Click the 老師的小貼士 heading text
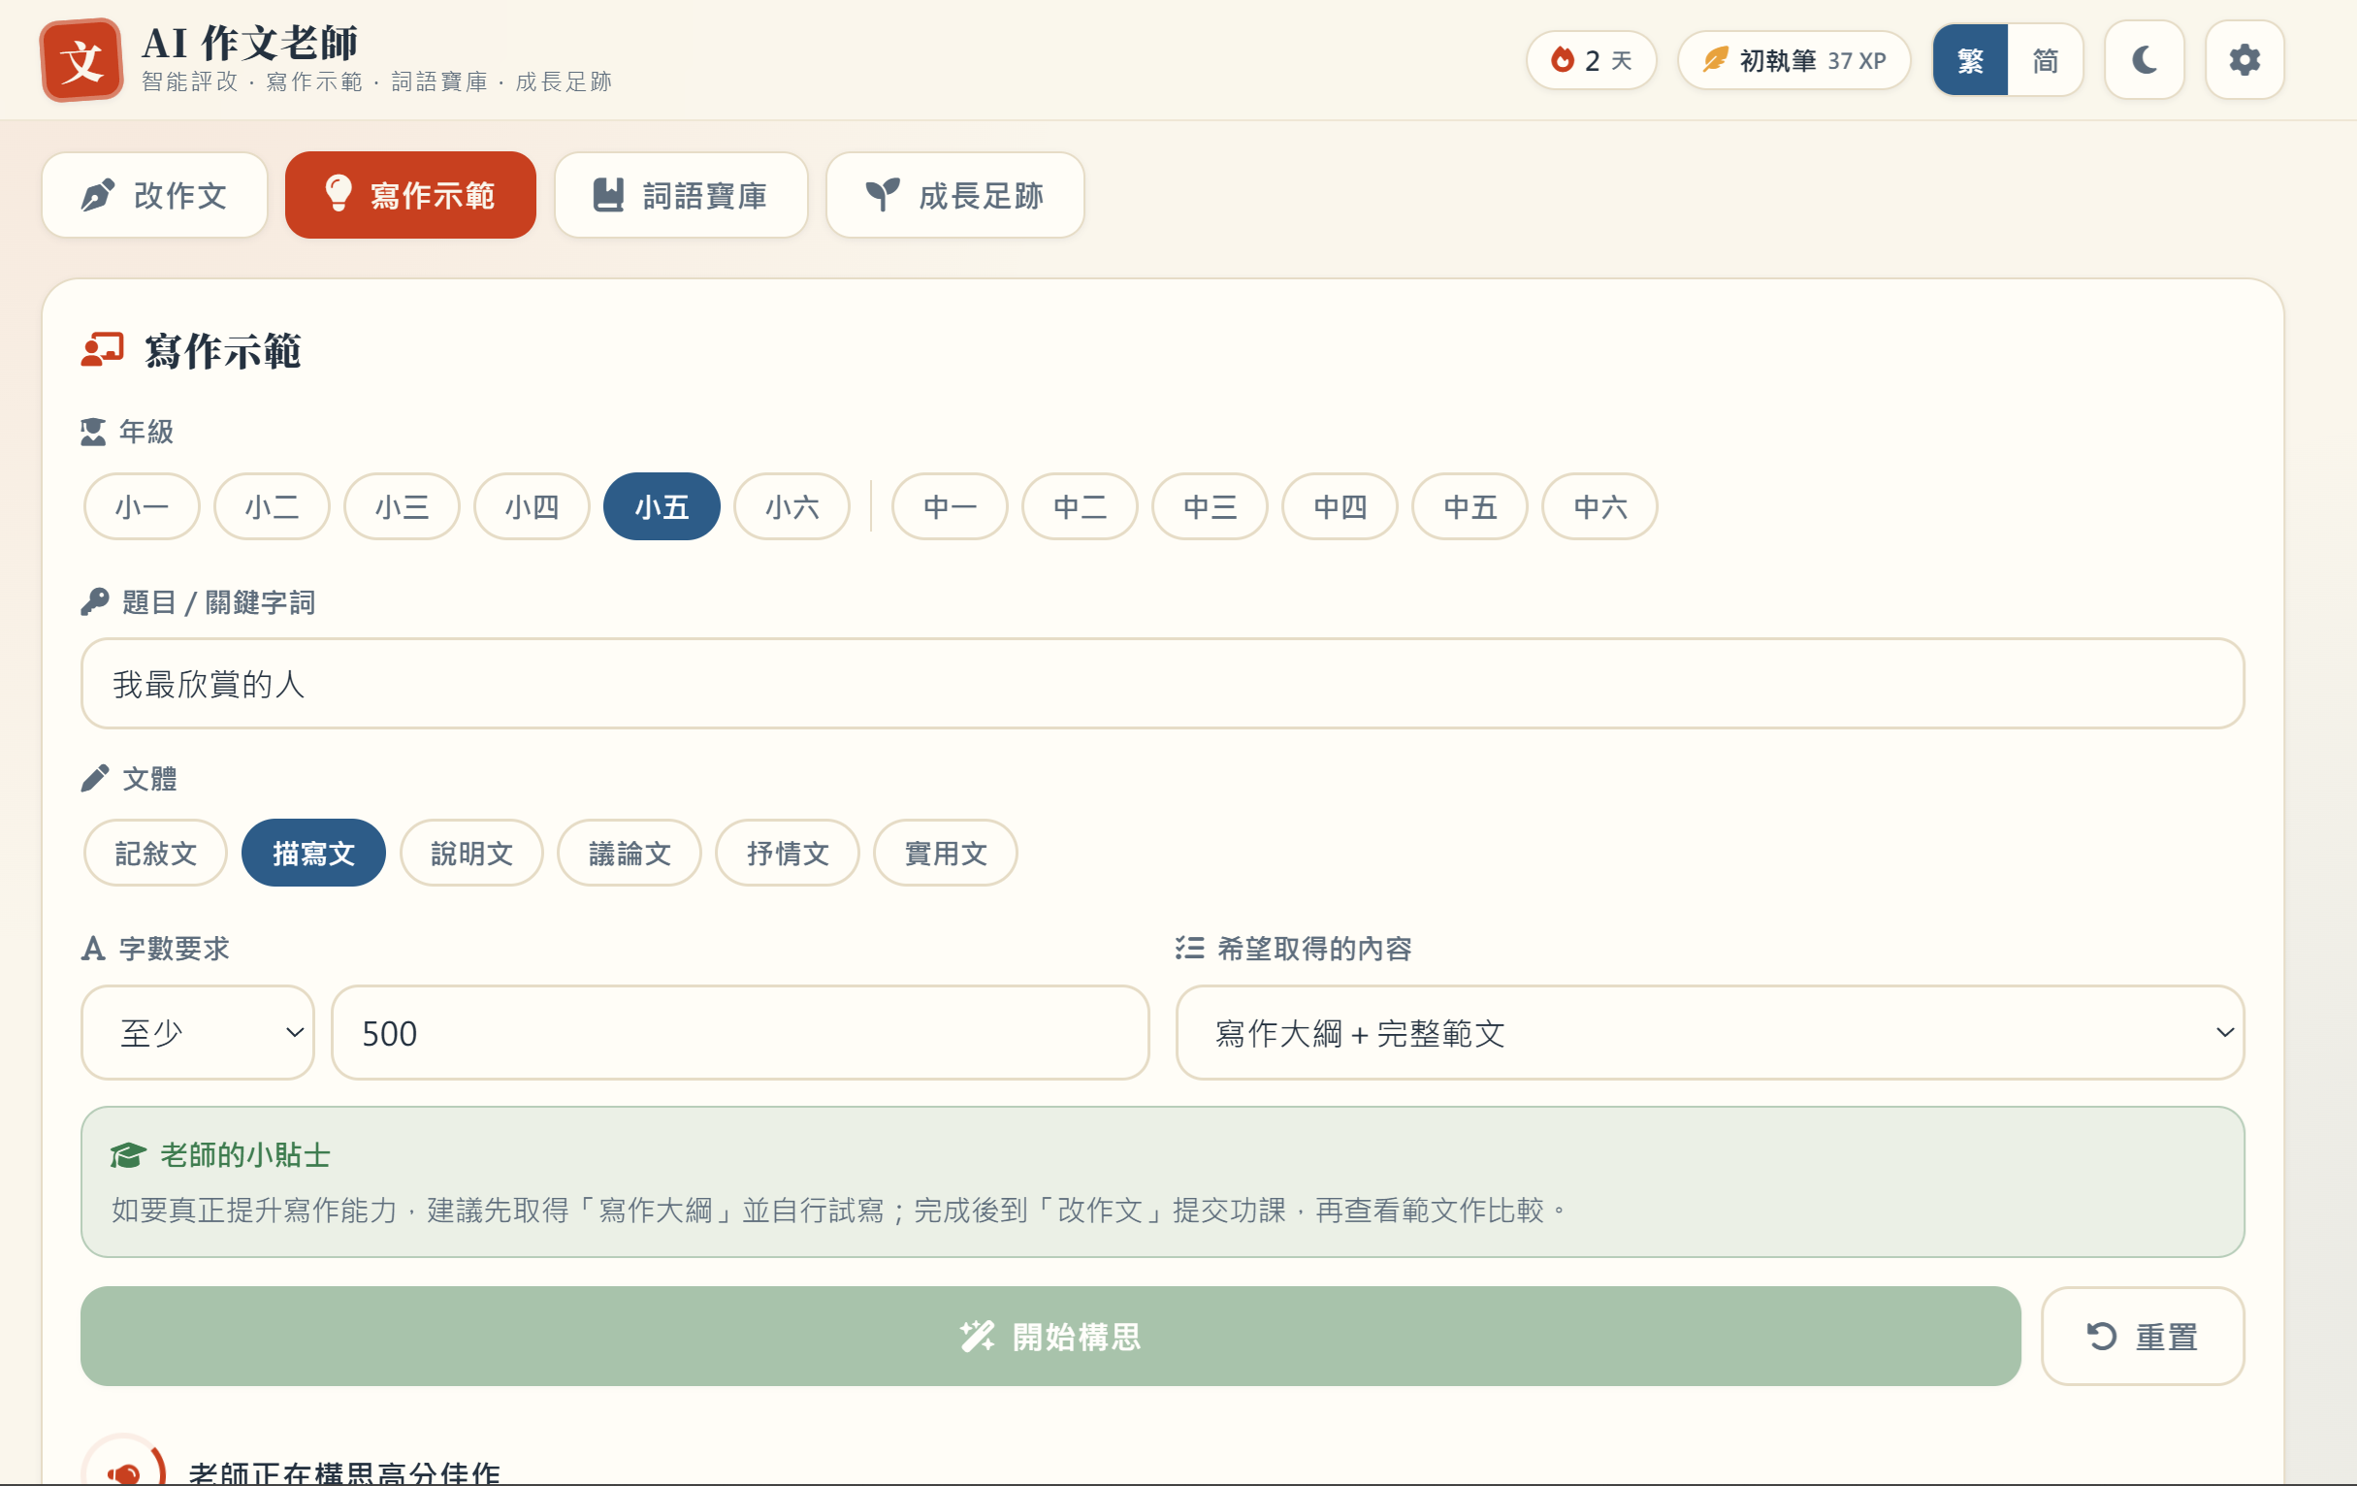 point(245,1155)
